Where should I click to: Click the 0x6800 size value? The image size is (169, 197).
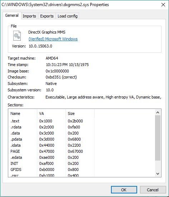tap(74, 139)
